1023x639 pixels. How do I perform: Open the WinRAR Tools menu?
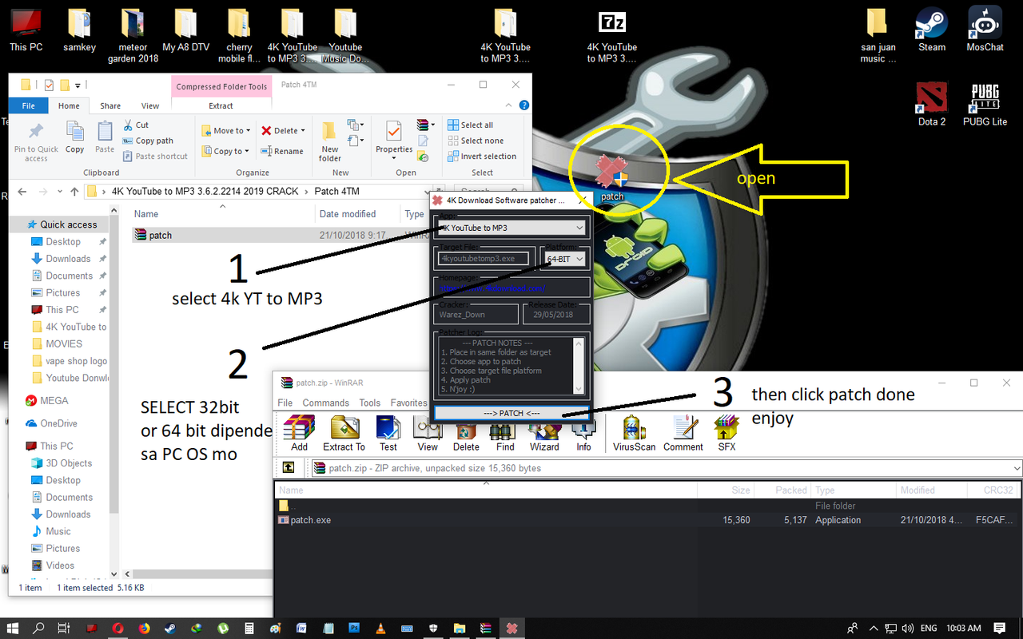369,403
